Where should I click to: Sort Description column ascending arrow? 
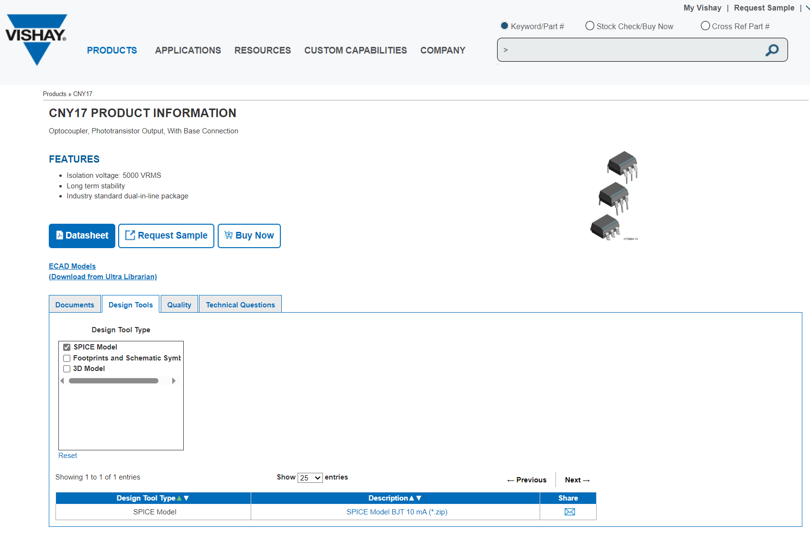click(x=411, y=498)
